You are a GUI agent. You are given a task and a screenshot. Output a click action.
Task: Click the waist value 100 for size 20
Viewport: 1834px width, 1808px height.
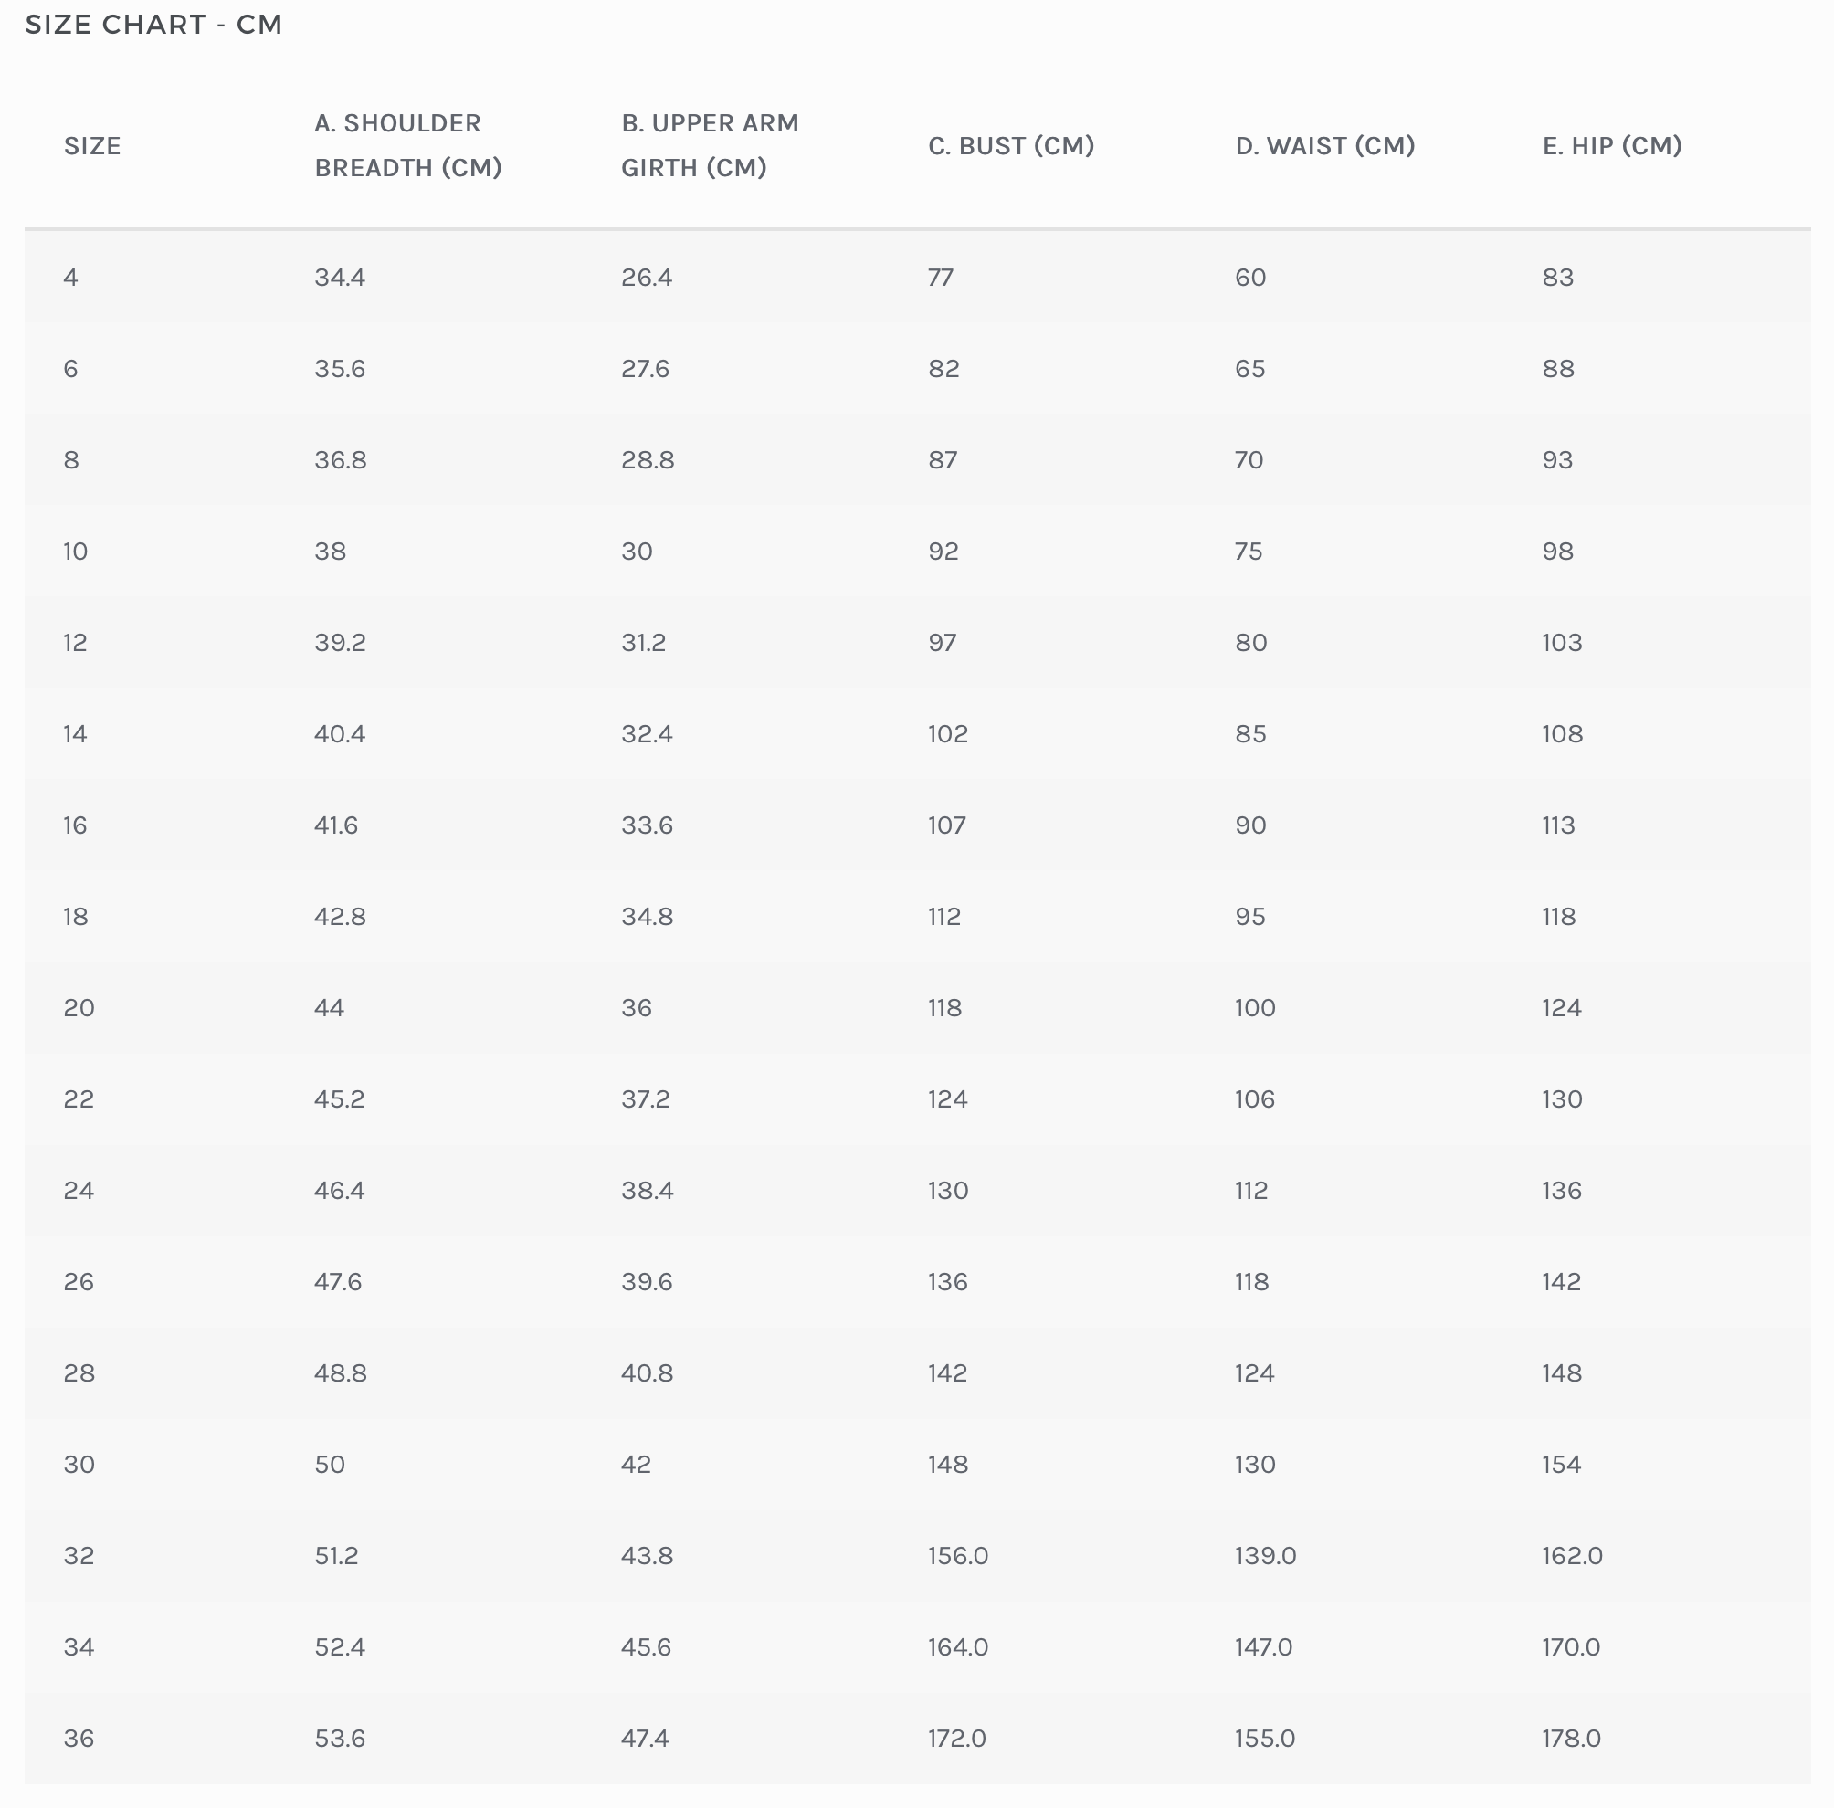pyautogui.click(x=1255, y=1008)
